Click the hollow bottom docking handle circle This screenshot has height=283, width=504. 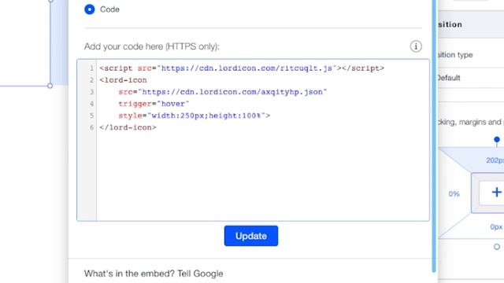coord(497,247)
